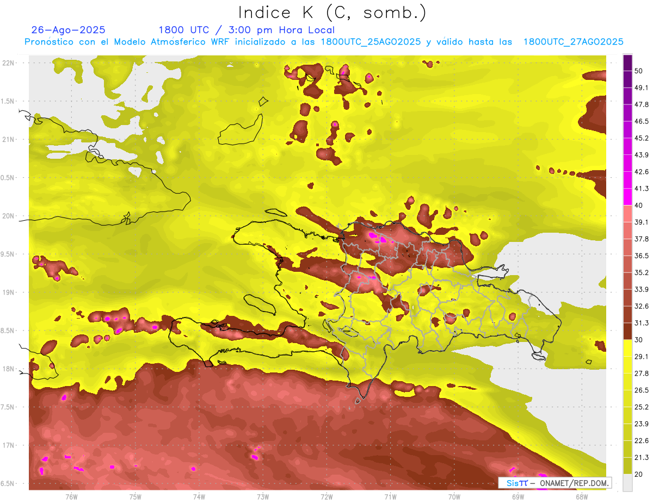
Task: Click legend value '41.3'
Action: coord(641,189)
